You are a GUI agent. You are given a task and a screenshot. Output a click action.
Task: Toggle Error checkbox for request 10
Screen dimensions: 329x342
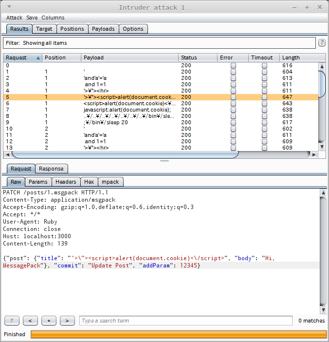coord(233,129)
